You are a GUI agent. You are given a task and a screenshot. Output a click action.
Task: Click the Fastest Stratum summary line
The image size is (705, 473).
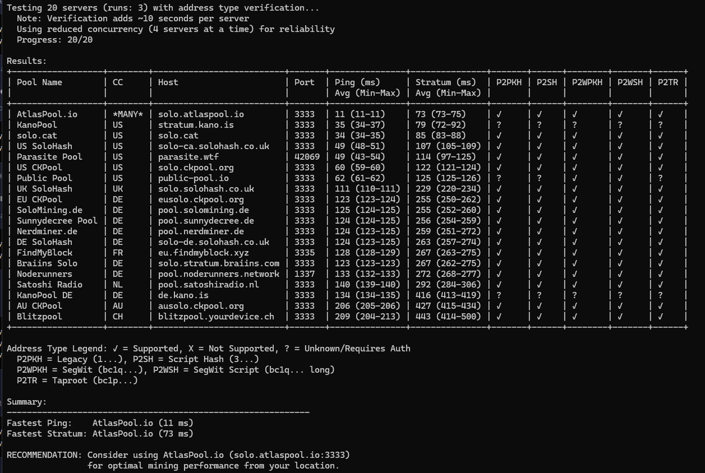pos(100,434)
